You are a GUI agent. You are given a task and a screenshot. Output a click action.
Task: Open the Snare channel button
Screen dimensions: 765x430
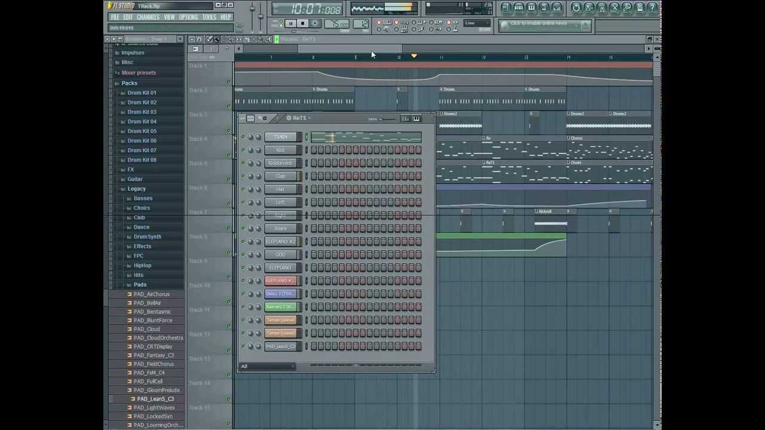[280, 229]
